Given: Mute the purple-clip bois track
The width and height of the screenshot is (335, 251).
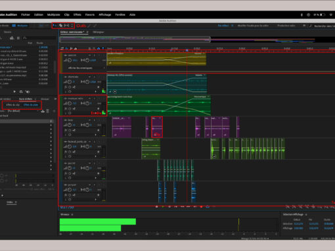Looking at the screenshot, I should pos(90,120).
